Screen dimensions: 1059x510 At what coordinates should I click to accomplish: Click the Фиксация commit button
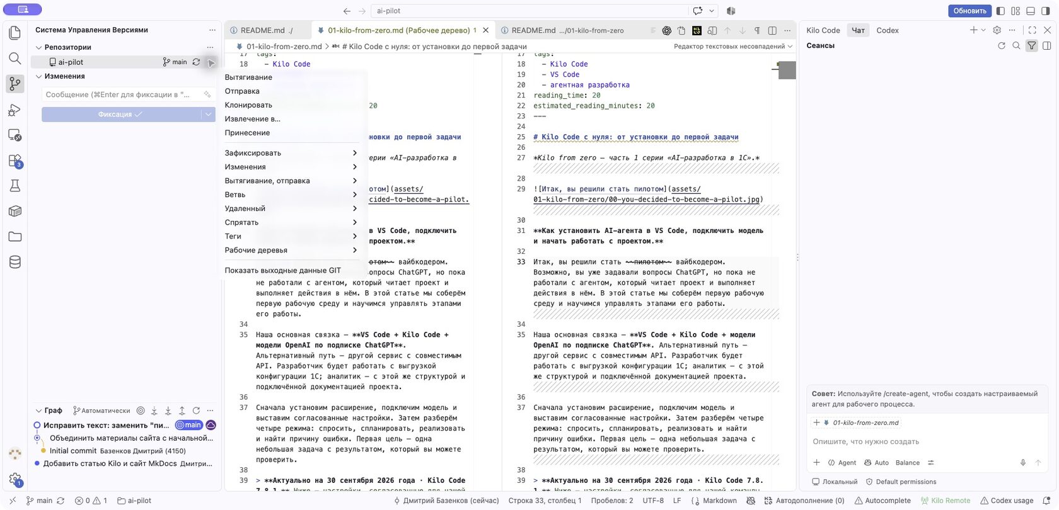122,114
